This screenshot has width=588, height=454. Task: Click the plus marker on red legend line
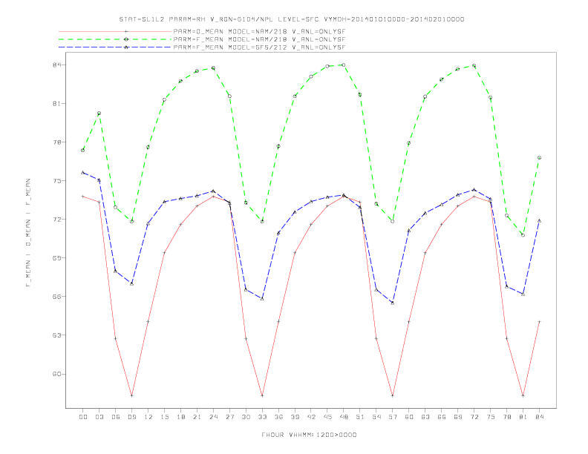coord(126,31)
